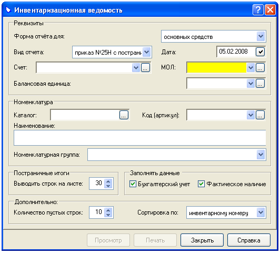Toggle the Фактическое наличие checkbox

(x=201, y=184)
